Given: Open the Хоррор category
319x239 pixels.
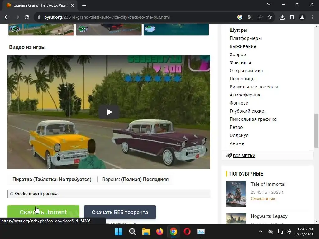Looking at the screenshot, I should coord(238,54).
